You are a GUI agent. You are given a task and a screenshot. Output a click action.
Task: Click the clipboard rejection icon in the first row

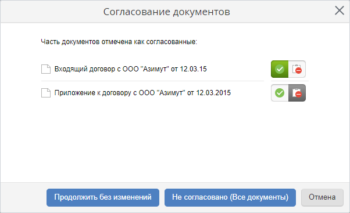click(297, 69)
